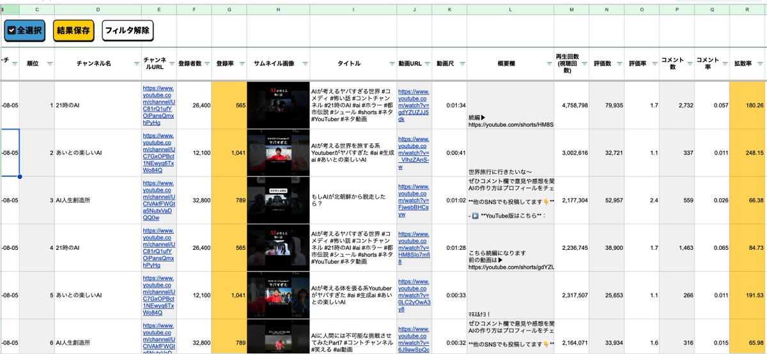Open the video link ending in HM8Slo7mfi8

point(414,247)
